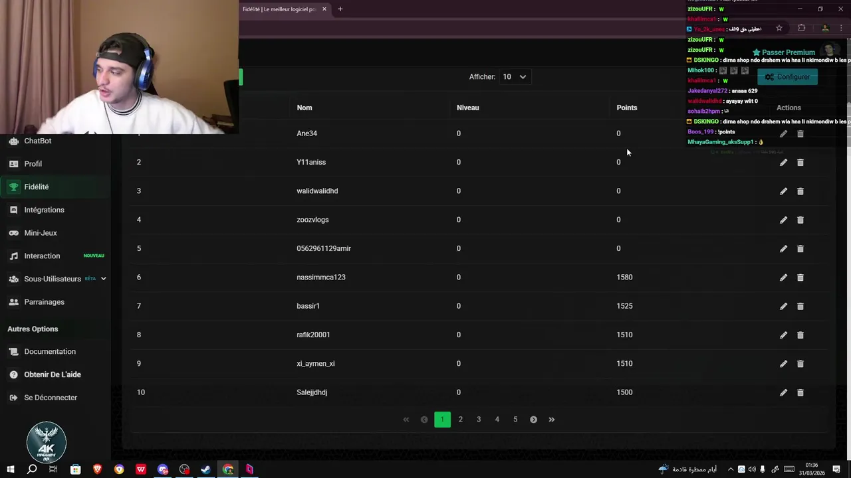Bookmark this page with the star icon

coord(779,29)
